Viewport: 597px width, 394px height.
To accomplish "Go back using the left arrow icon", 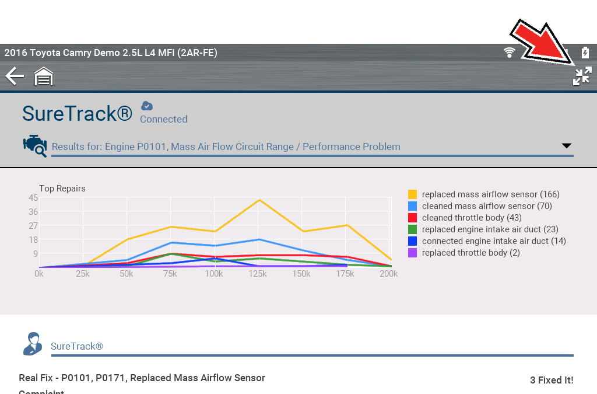I will click(x=15, y=76).
